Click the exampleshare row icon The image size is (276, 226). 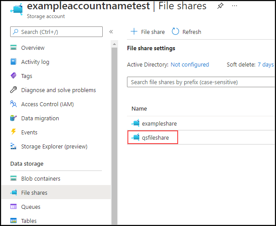[x=135, y=123]
